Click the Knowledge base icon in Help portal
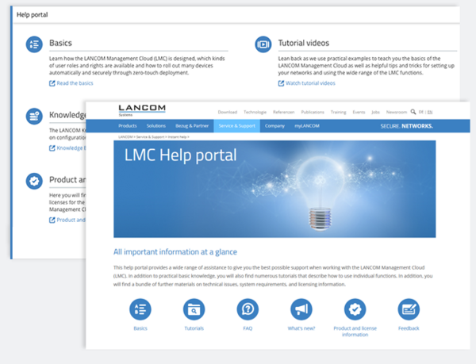 (34, 116)
